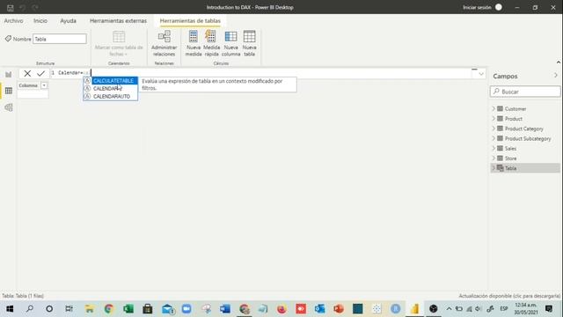Switch to Model view icon
The height and width of the screenshot is (317, 563).
9,107
